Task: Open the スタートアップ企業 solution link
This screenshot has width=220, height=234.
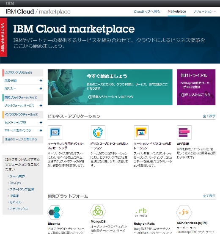Action: click(22, 190)
